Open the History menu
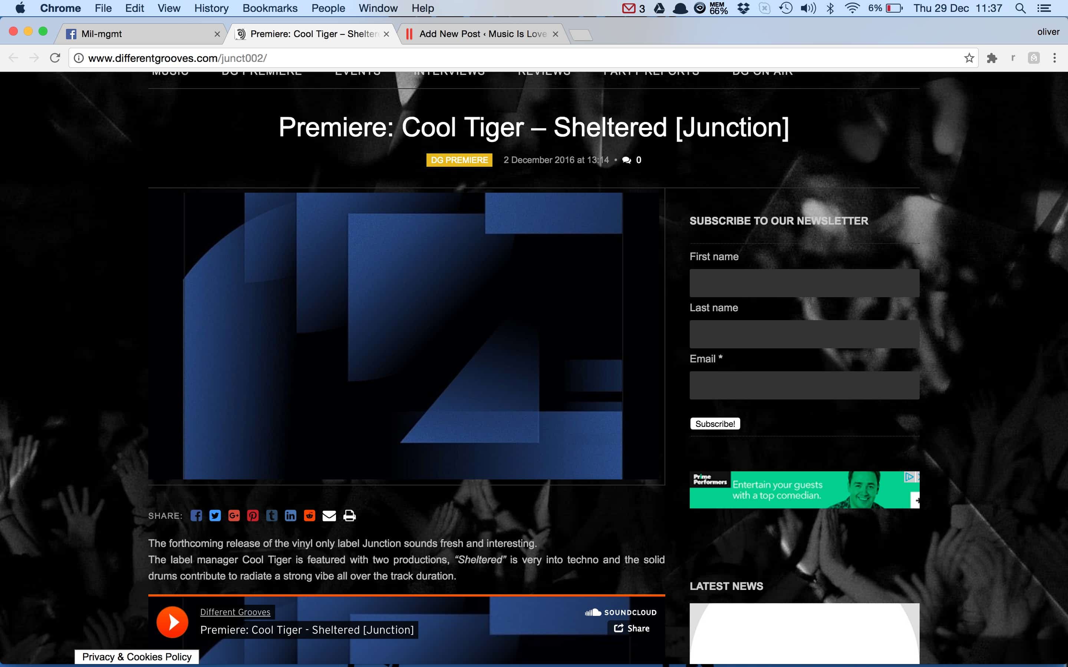The width and height of the screenshot is (1068, 667). (211, 9)
